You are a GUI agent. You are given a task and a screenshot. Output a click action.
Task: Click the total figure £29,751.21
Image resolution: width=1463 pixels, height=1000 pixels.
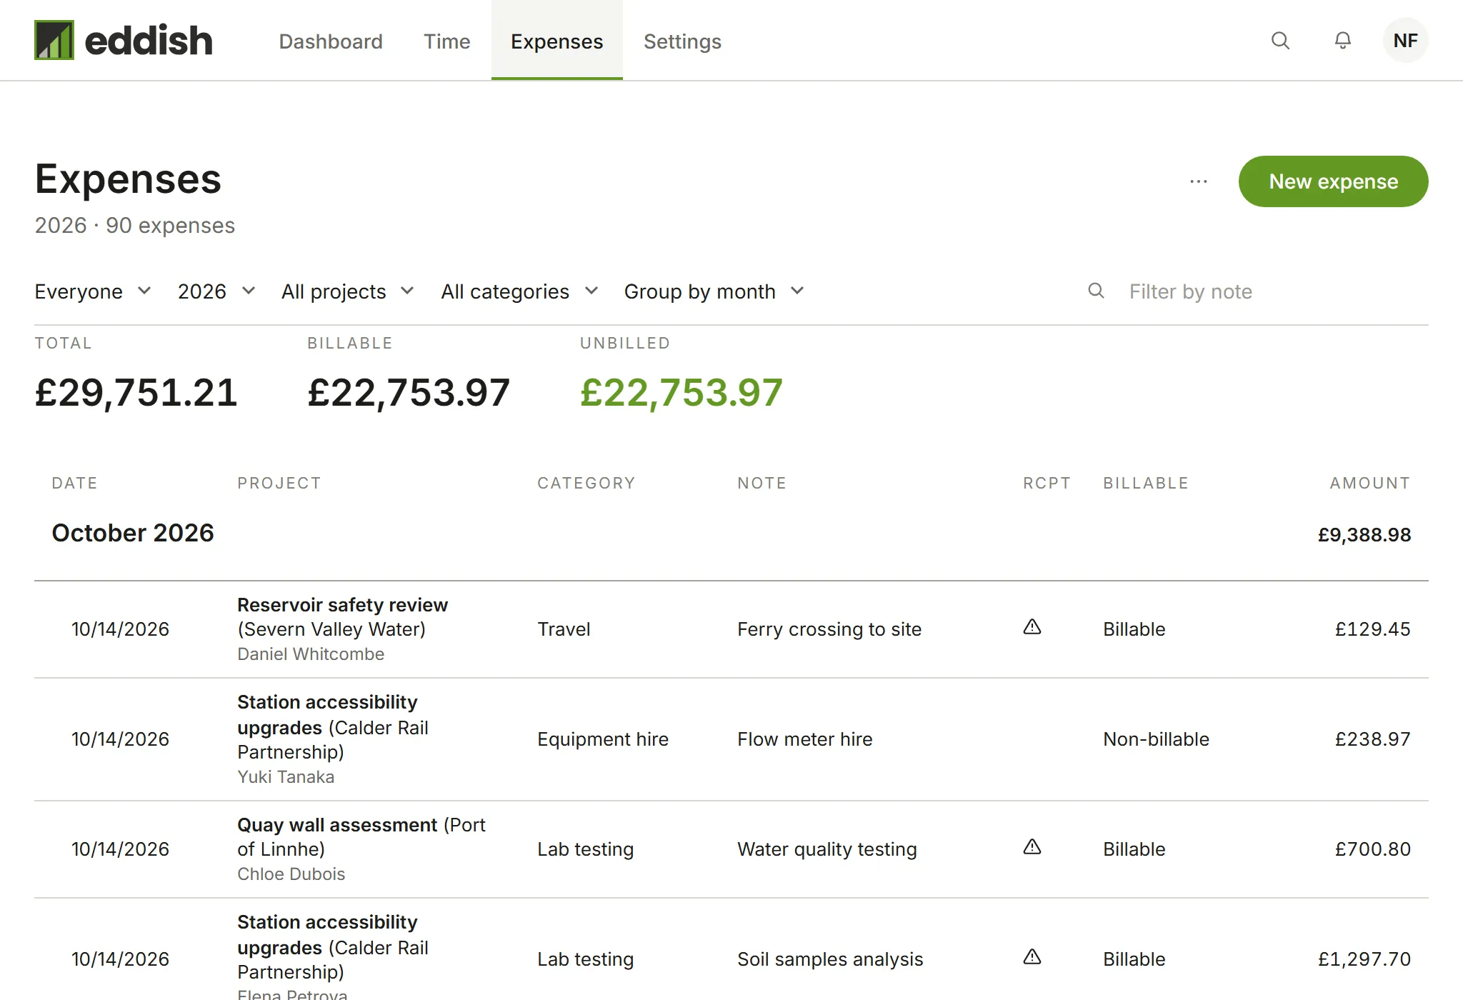click(136, 393)
